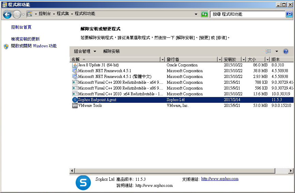The width and height of the screenshot is (295, 193).
Task: Open the 支援連結 http://www.sophos.com link
Action: (220, 179)
